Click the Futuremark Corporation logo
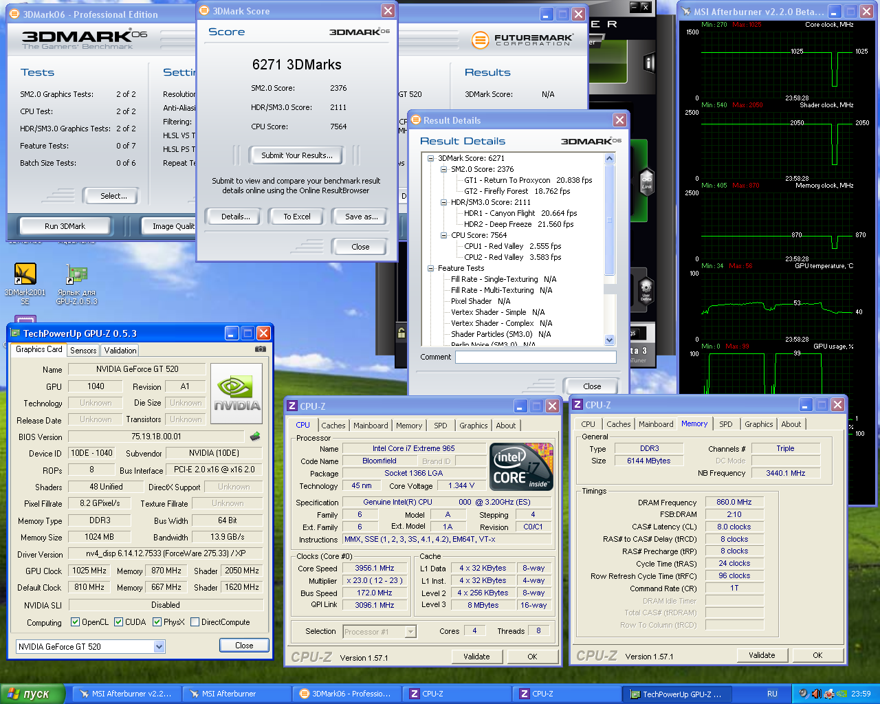The width and height of the screenshot is (880, 704). click(x=522, y=40)
